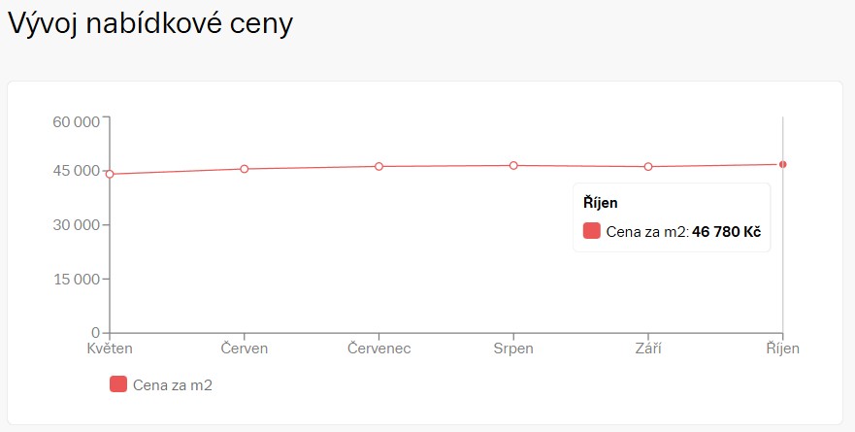Screen dimensions: 855x432
Task: Click the '60 000' y-axis label
Action: tap(75, 121)
